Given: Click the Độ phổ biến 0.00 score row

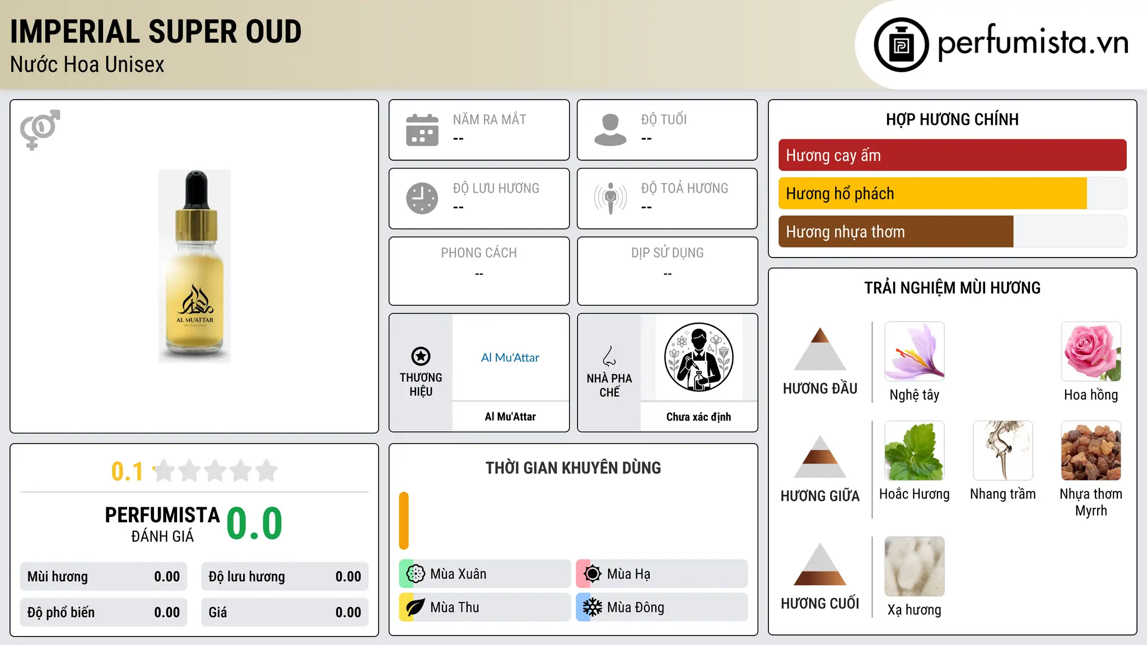Looking at the screenshot, I should coord(104,613).
